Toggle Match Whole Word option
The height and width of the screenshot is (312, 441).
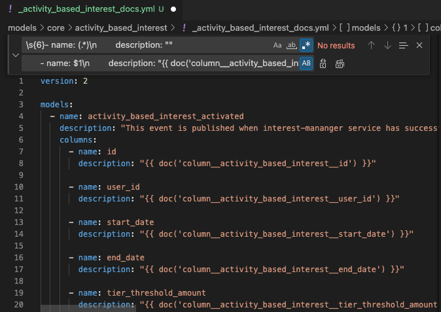pyautogui.click(x=291, y=46)
